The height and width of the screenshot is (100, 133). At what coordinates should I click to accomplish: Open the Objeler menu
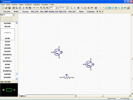[21, 4]
